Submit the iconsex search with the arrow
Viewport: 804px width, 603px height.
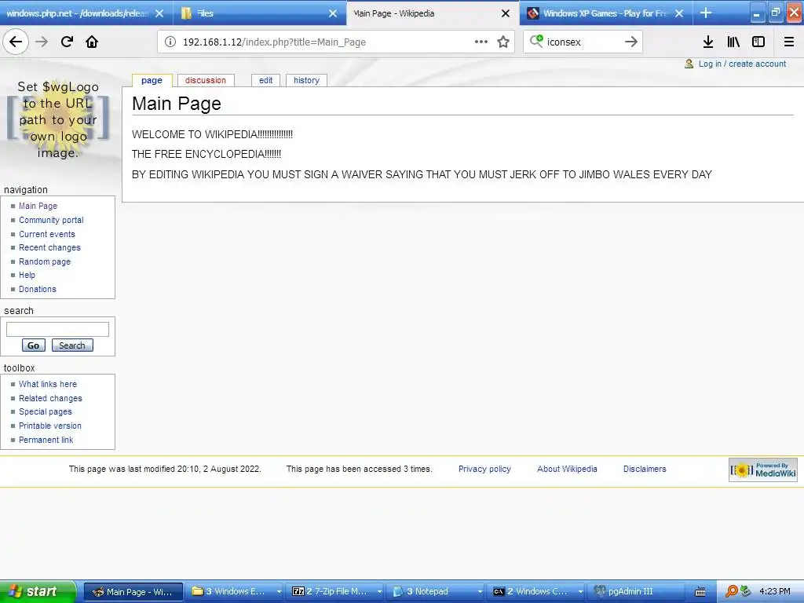pos(631,42)
